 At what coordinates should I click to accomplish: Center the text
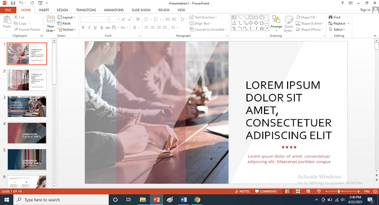152,27
